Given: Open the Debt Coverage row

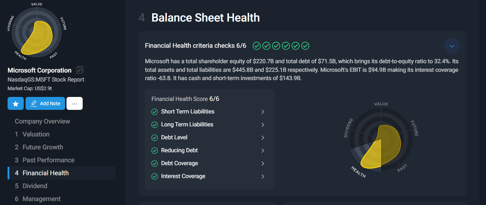Looking at the screenshot, I should point(209,163).
